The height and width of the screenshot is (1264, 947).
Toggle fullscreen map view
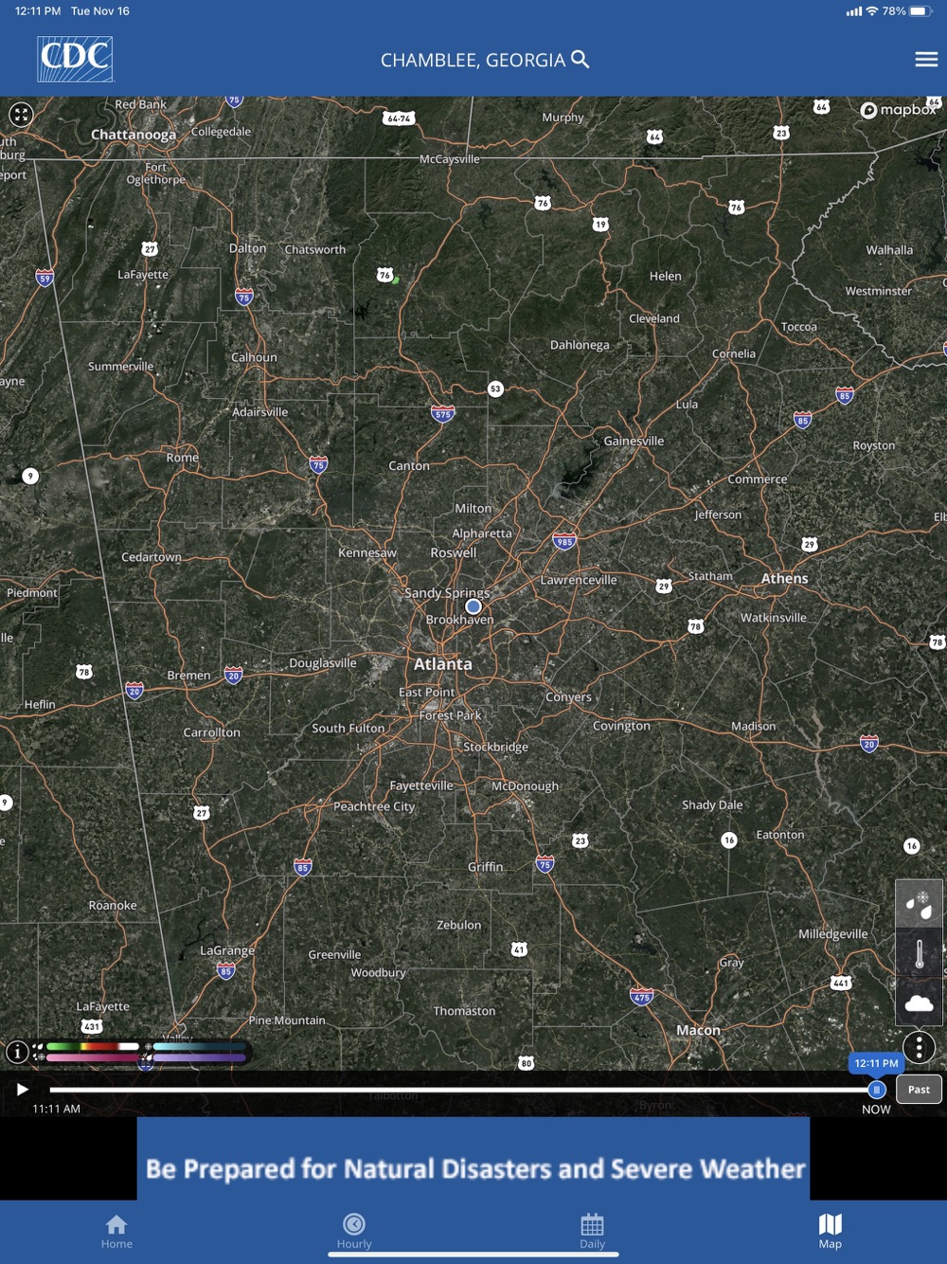21,115
